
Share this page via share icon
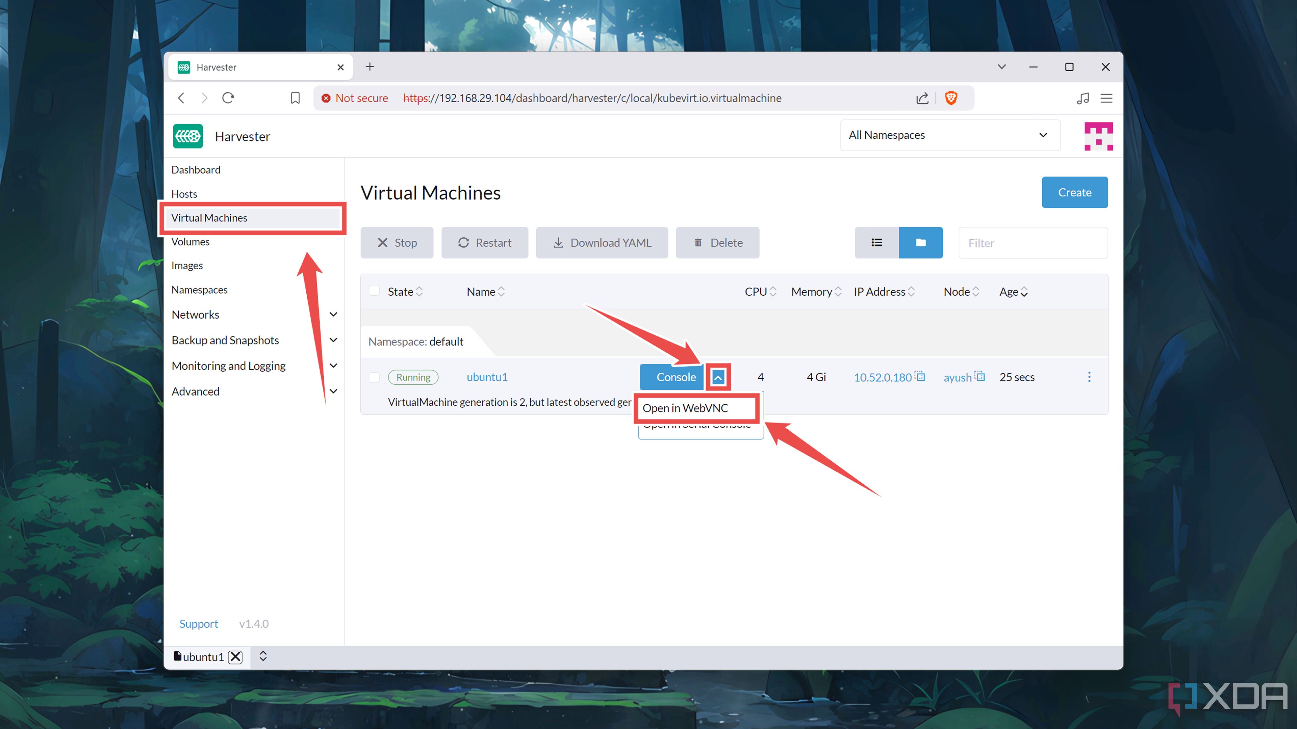pyautogui.click(x=922, y=98)
